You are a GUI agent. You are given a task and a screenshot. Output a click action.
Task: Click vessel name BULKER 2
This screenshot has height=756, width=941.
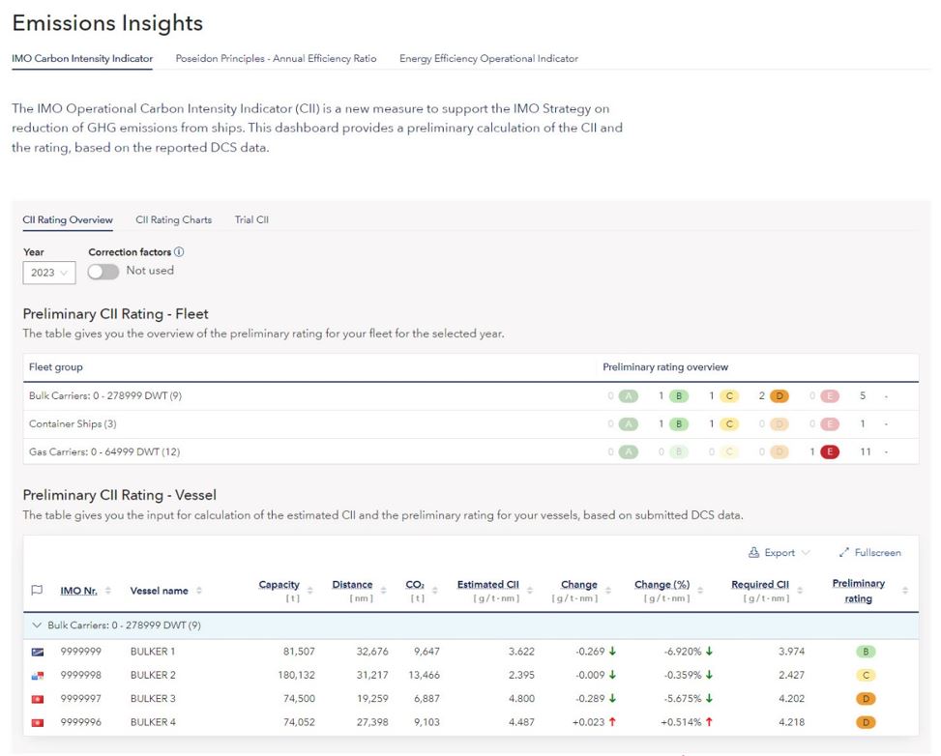pyautogui.click(x=153, y=675)
